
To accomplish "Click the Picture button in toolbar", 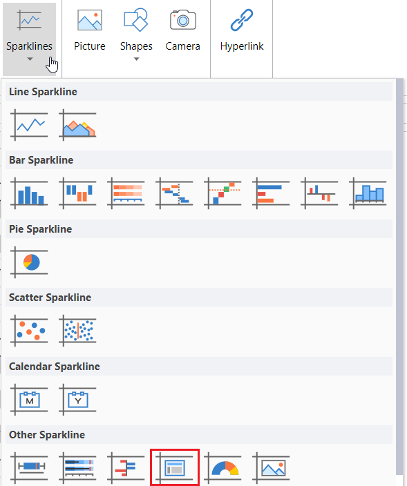I will (90, 31).
